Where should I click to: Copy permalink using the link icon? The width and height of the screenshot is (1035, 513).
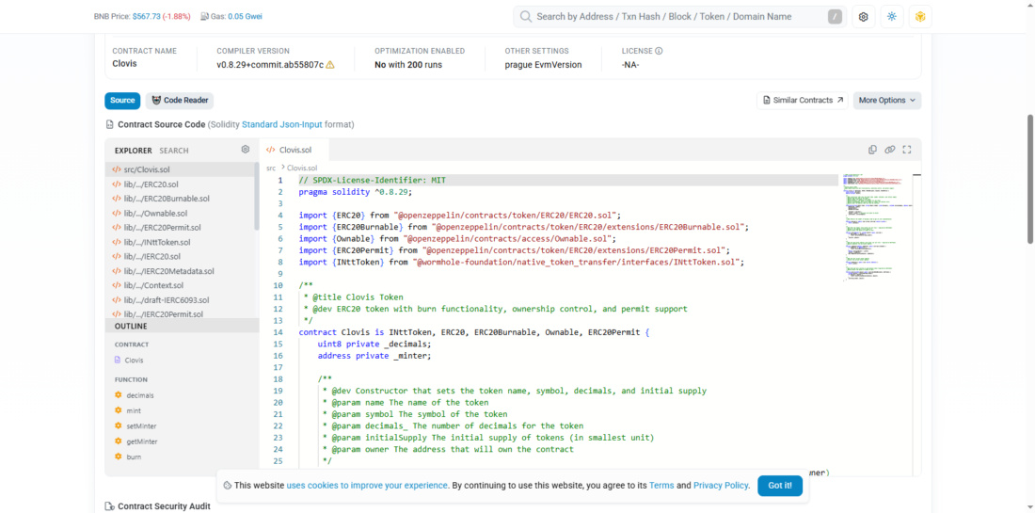pyautogui.click(x=890, y=150)
